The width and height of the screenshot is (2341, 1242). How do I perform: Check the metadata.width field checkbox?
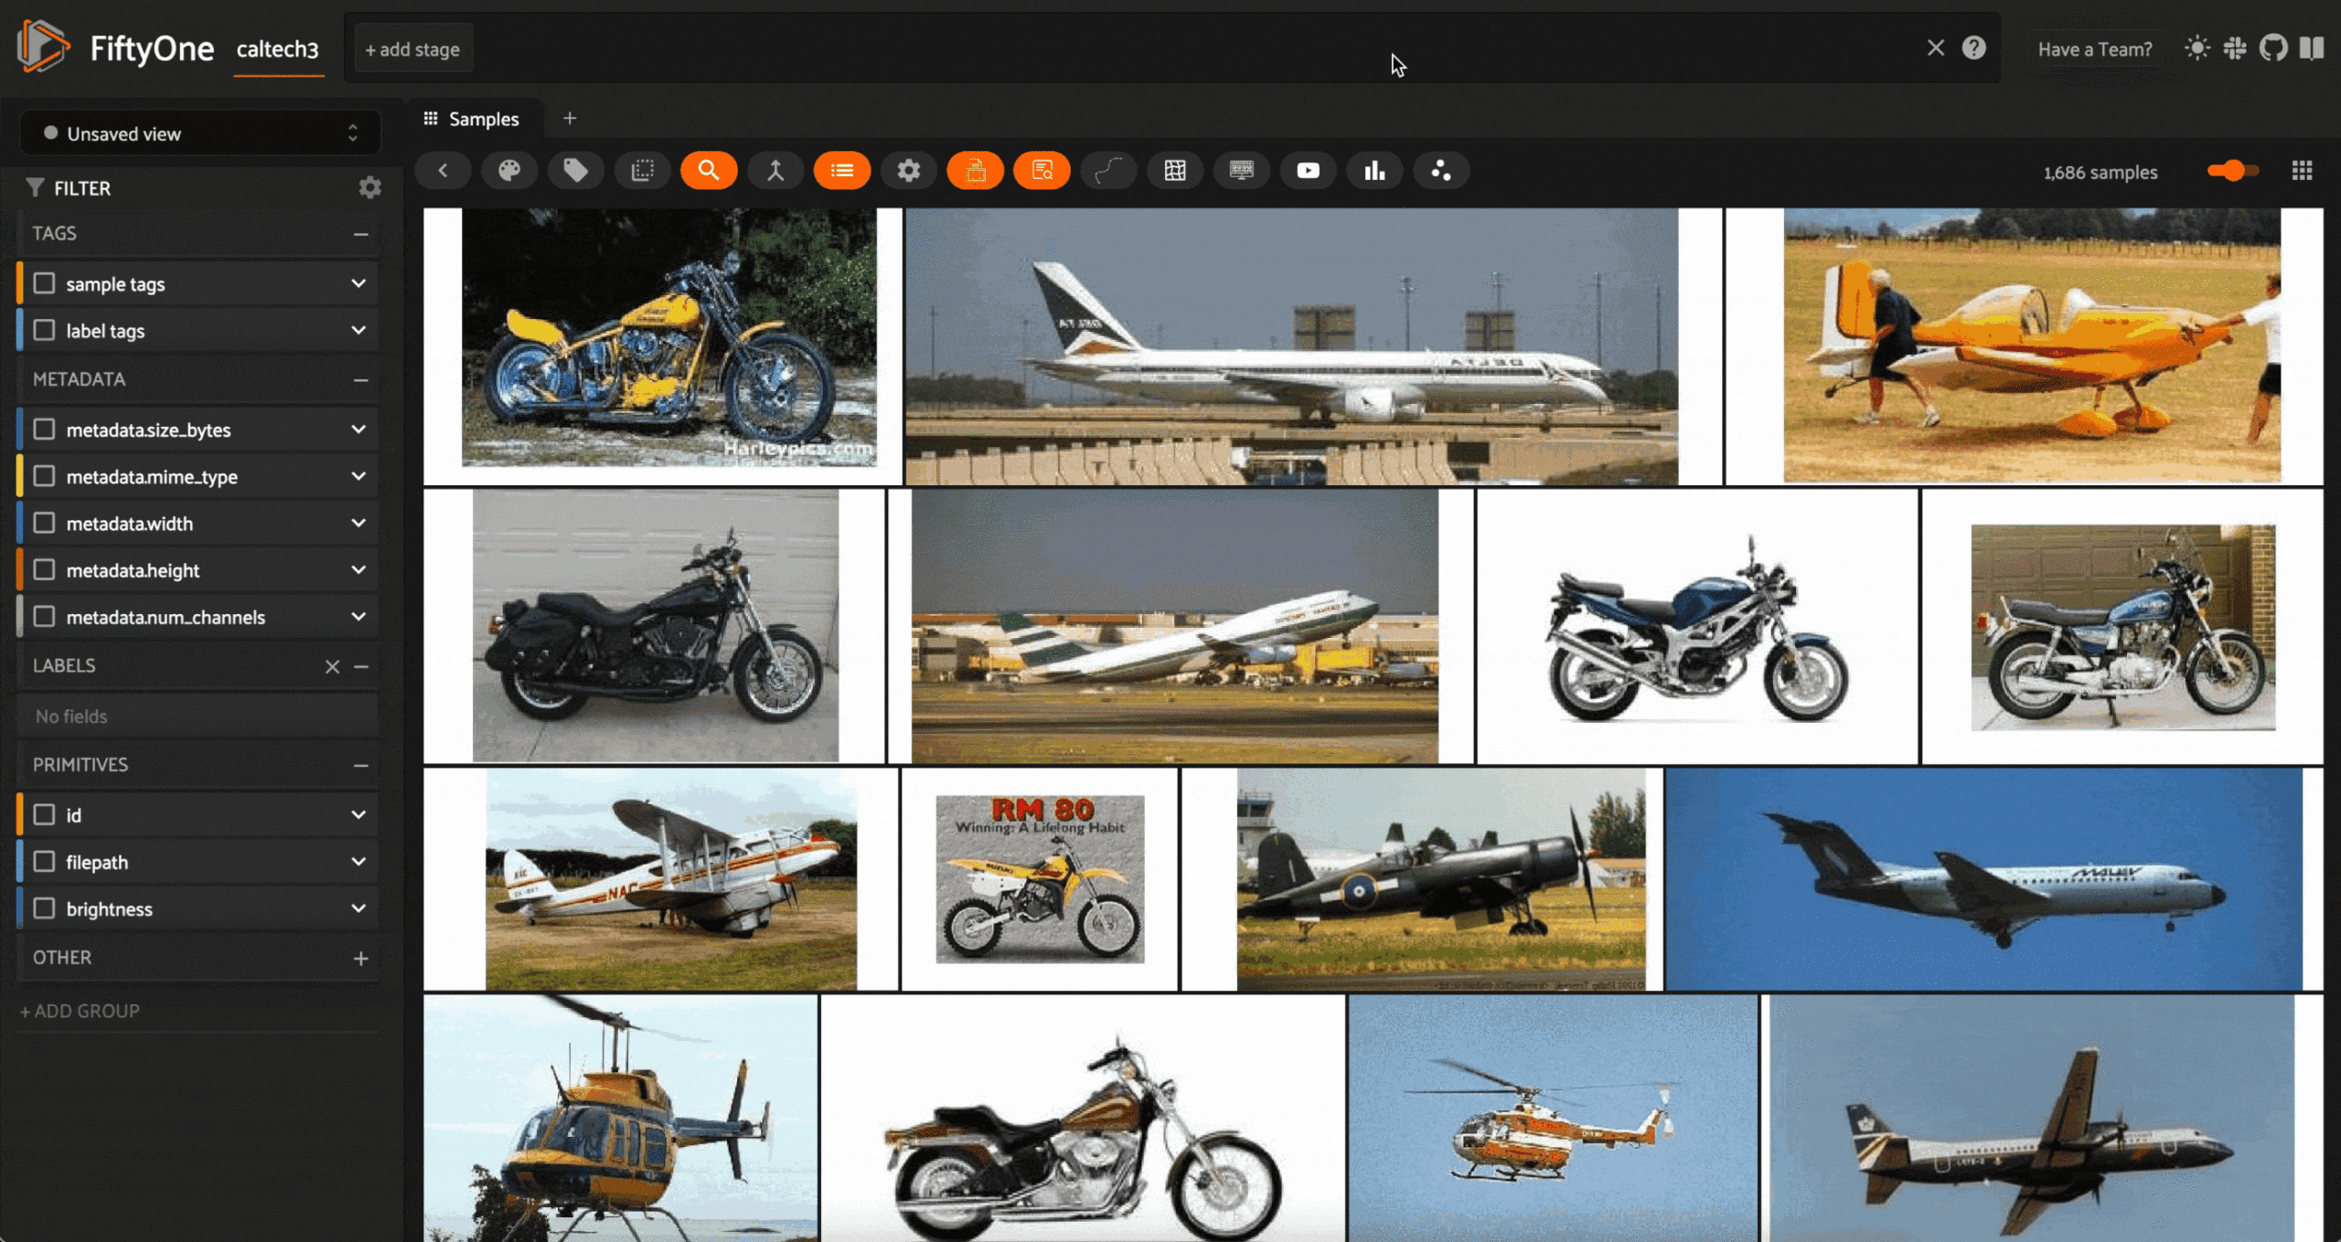(44, 523)
